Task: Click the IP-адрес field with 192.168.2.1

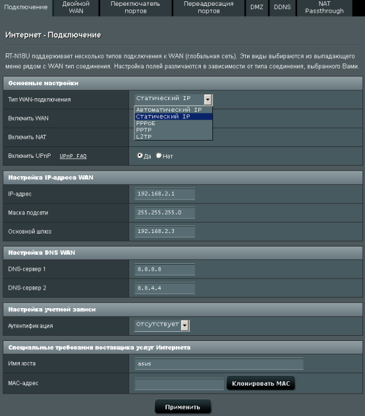Action: click(165, 194)
